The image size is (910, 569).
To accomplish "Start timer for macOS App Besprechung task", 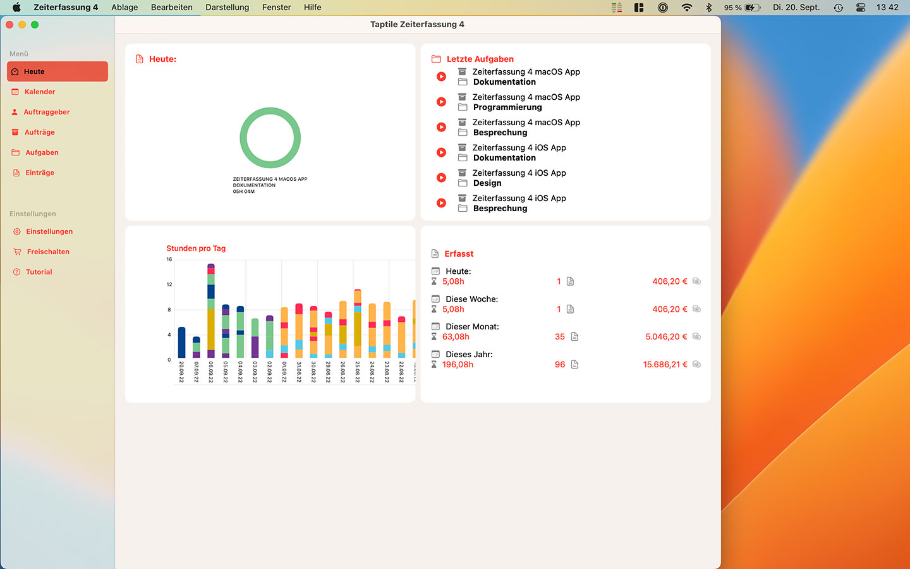I will coord(442,127).
